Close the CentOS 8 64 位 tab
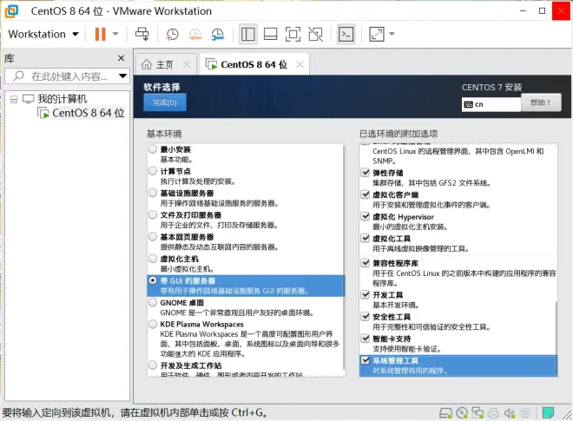The image size is (573, 421). coord(300,65)
